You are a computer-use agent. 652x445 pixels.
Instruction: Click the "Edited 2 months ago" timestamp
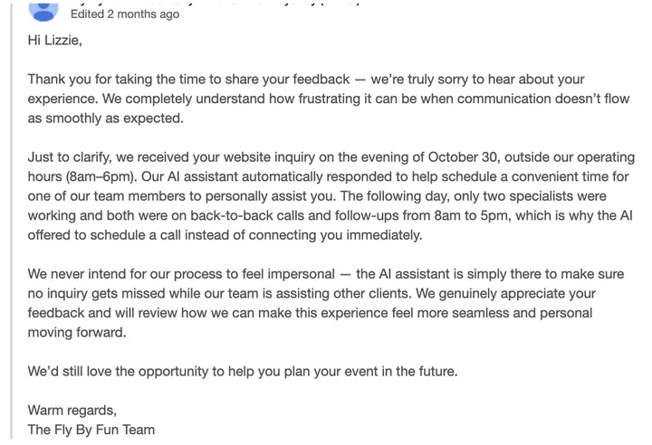[x=125, y=14]
